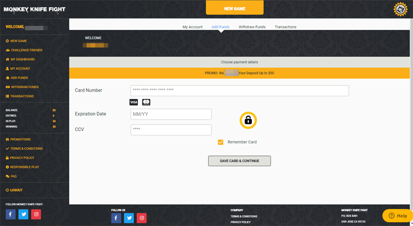
Task: Click the Visa card logo
Action: pos(134,102)
